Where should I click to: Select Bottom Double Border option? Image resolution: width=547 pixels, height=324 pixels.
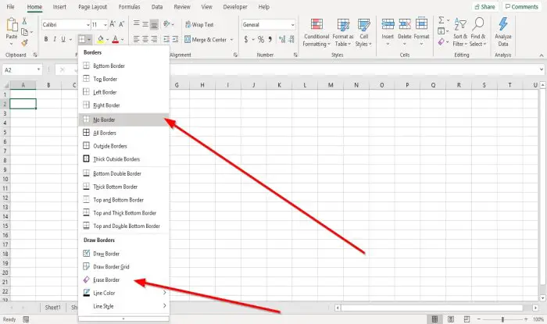tap(123, 173)
